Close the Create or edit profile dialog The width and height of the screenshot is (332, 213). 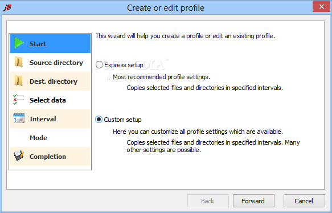click(x=321, y=7)
